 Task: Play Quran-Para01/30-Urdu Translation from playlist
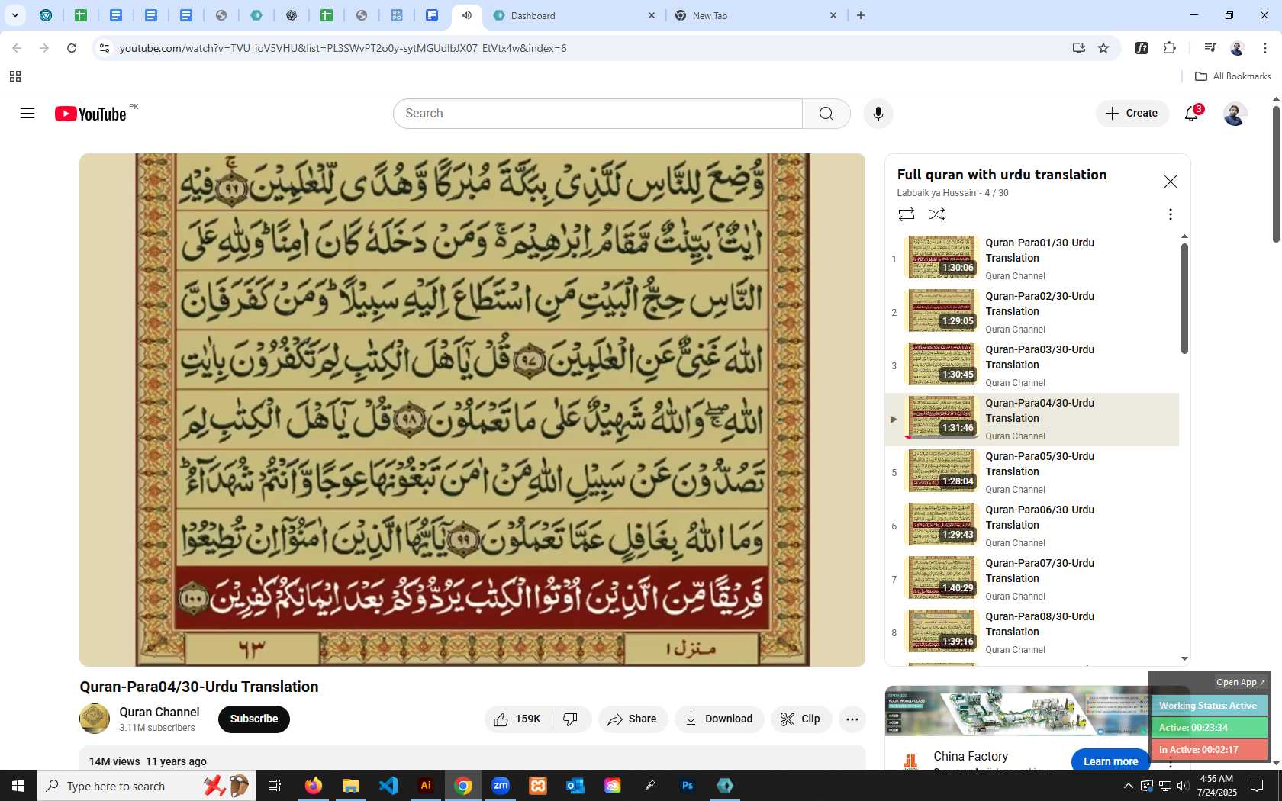1032,259
